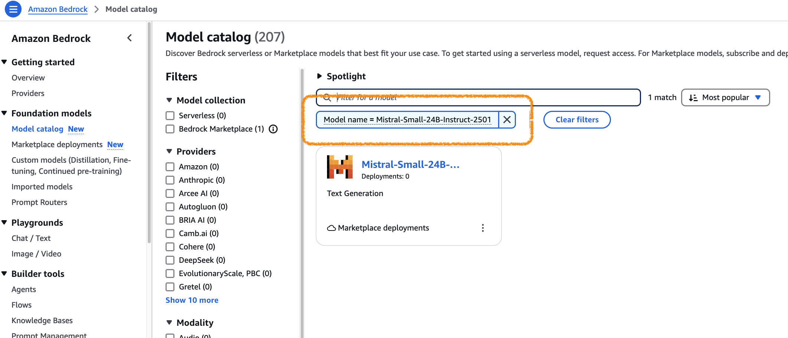Open the Most popular sort dropdown

[725, 97]
